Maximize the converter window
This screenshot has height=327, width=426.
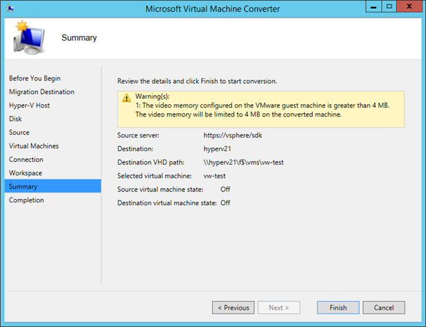pos(389,7)
